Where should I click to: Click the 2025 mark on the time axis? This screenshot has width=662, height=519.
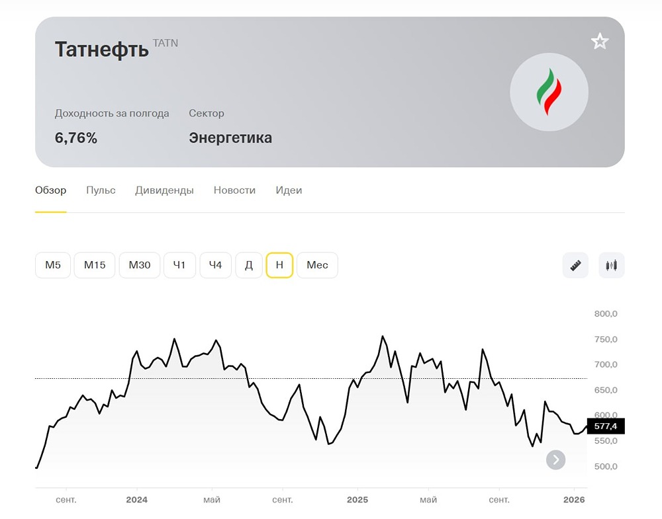[x=357, y=500]
